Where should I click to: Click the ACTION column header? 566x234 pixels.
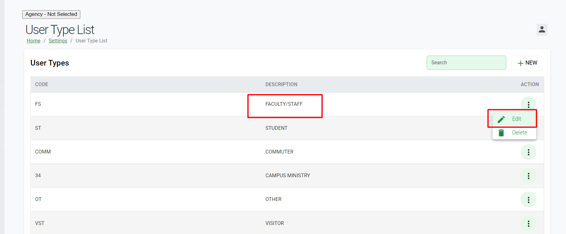pos(529,84)
